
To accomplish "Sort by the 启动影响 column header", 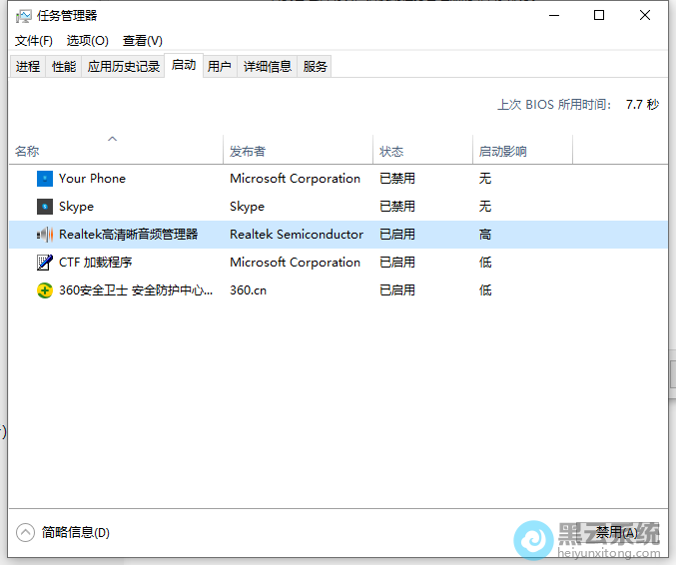I will (x=502, y=152).
